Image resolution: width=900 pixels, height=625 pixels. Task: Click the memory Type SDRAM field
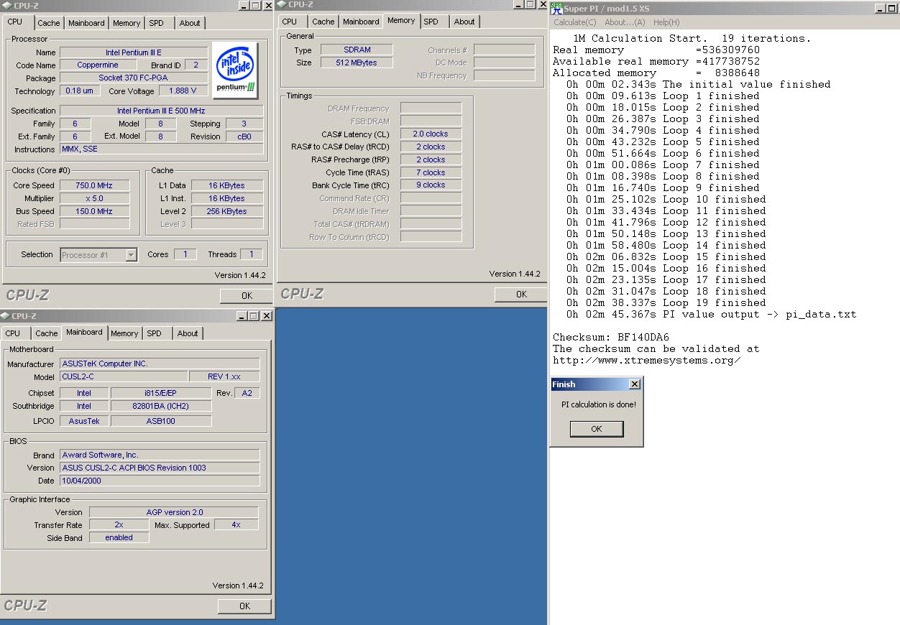(x=357, y=50)
